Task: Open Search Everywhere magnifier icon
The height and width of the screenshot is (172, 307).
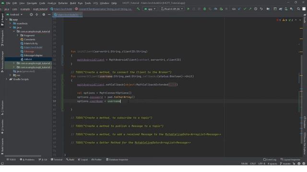Action: click(x=298, y=9)
